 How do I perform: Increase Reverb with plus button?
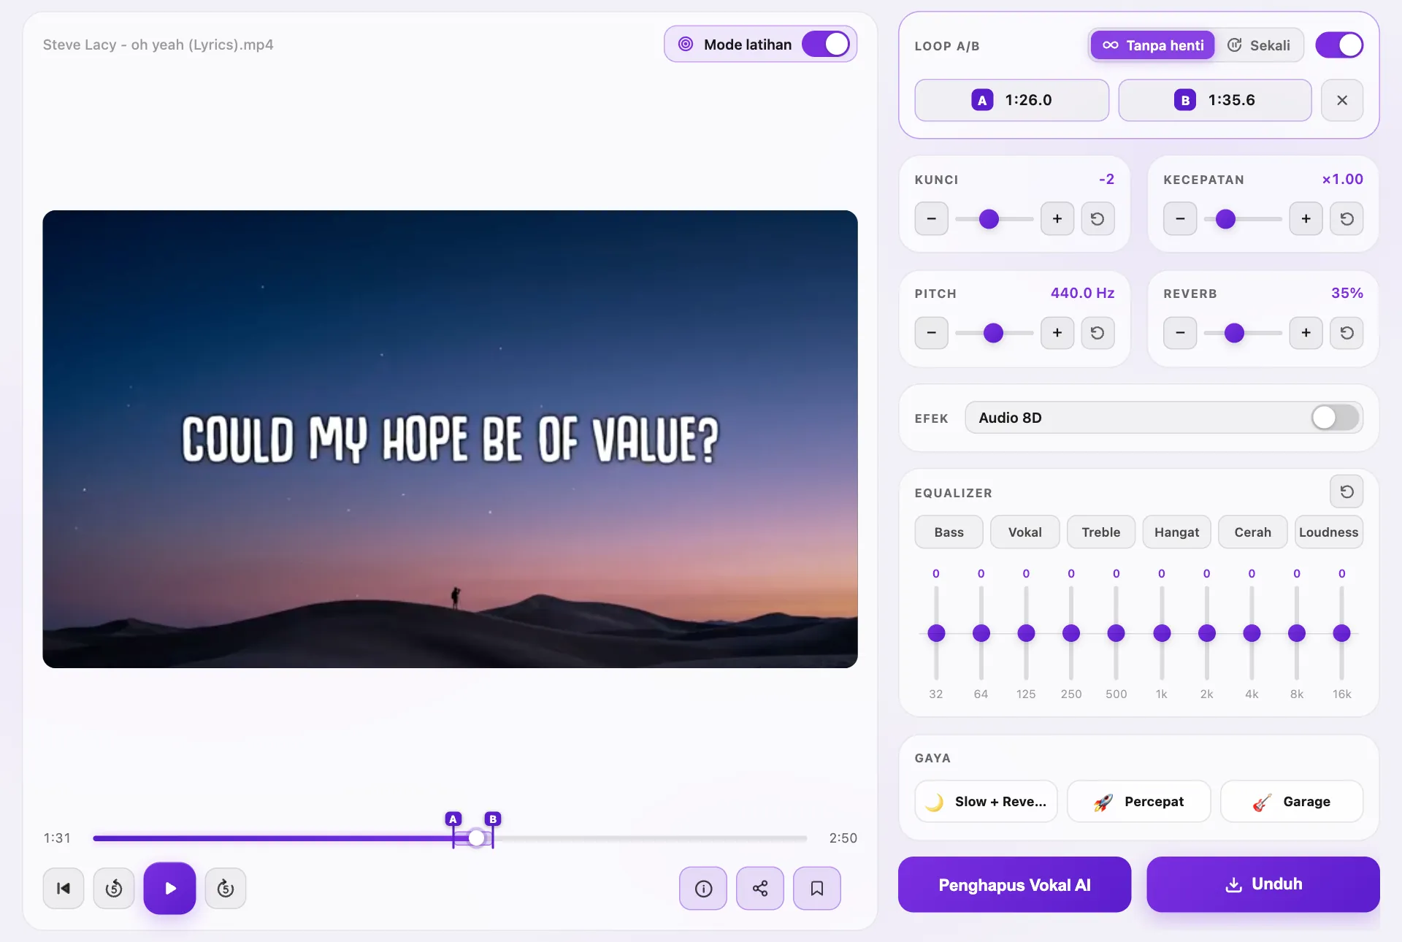tap(1306, 332)
